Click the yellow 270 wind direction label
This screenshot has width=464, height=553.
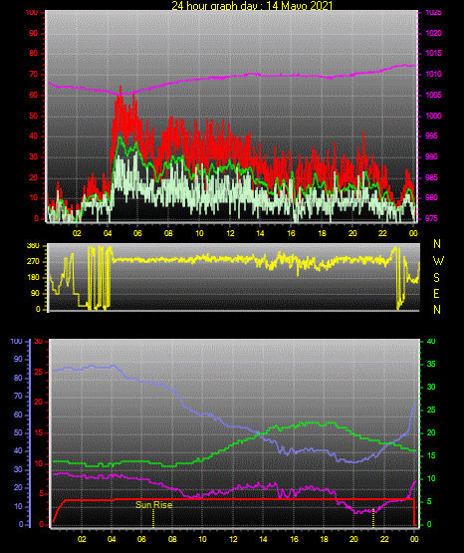33,262
